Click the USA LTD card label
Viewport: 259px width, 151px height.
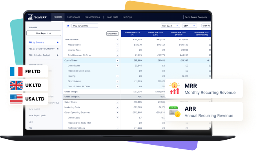pyautogui.click(x=35, y=99)
